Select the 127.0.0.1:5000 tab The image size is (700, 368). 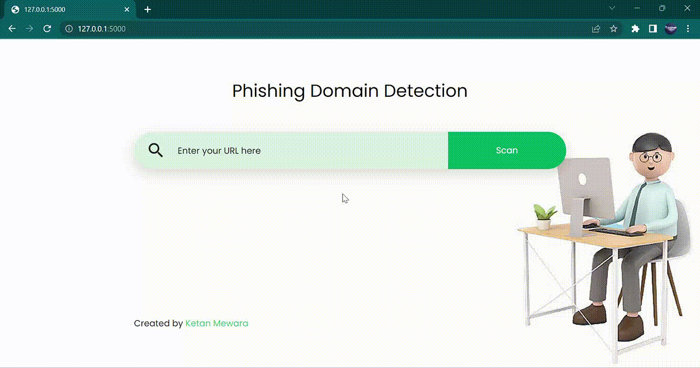64,9
